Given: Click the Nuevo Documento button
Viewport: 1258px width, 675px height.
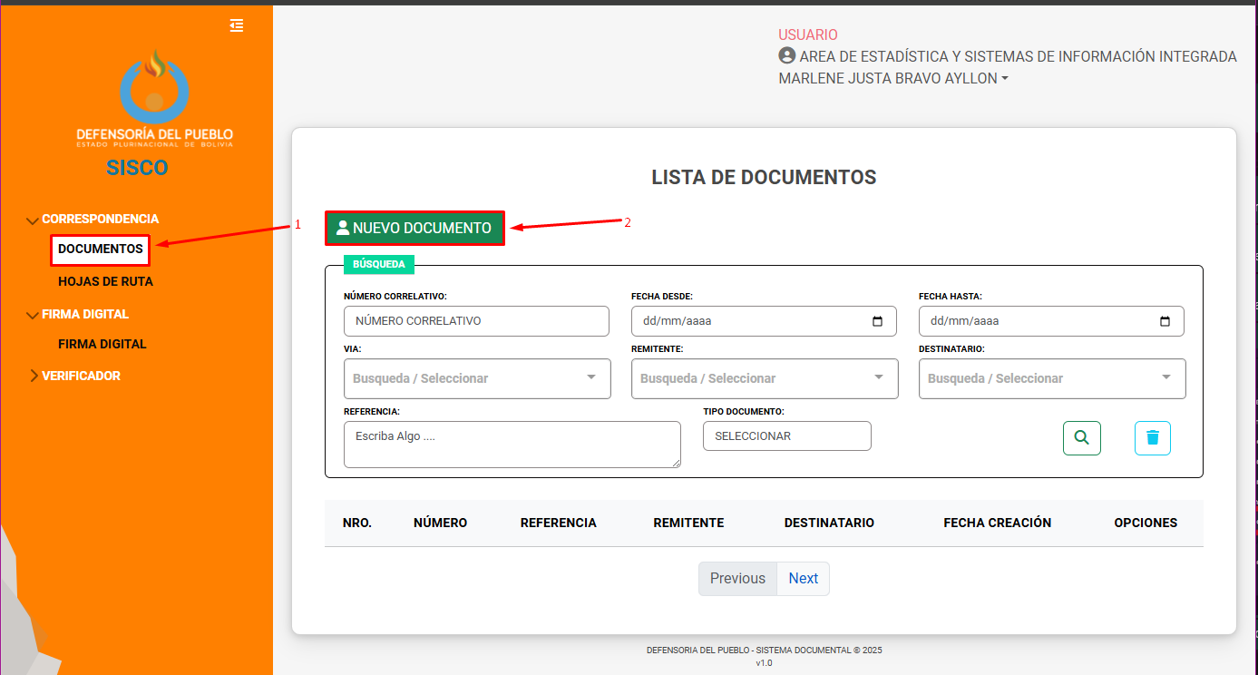Looking at the screenshot, I should [414, 229].
